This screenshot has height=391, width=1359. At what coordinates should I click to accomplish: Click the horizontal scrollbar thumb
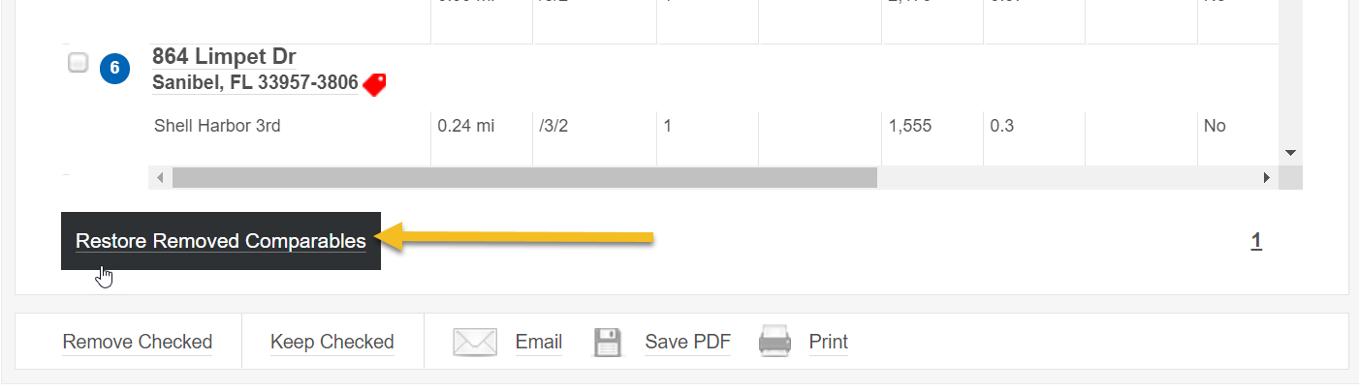pyautogui.click(x=523, y=178)
